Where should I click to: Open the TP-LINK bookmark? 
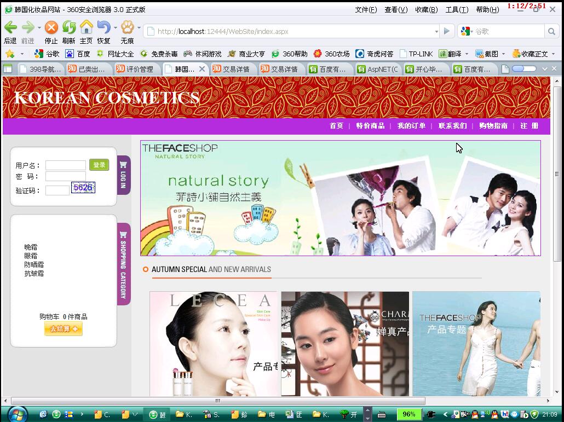[x=416, y=54]
